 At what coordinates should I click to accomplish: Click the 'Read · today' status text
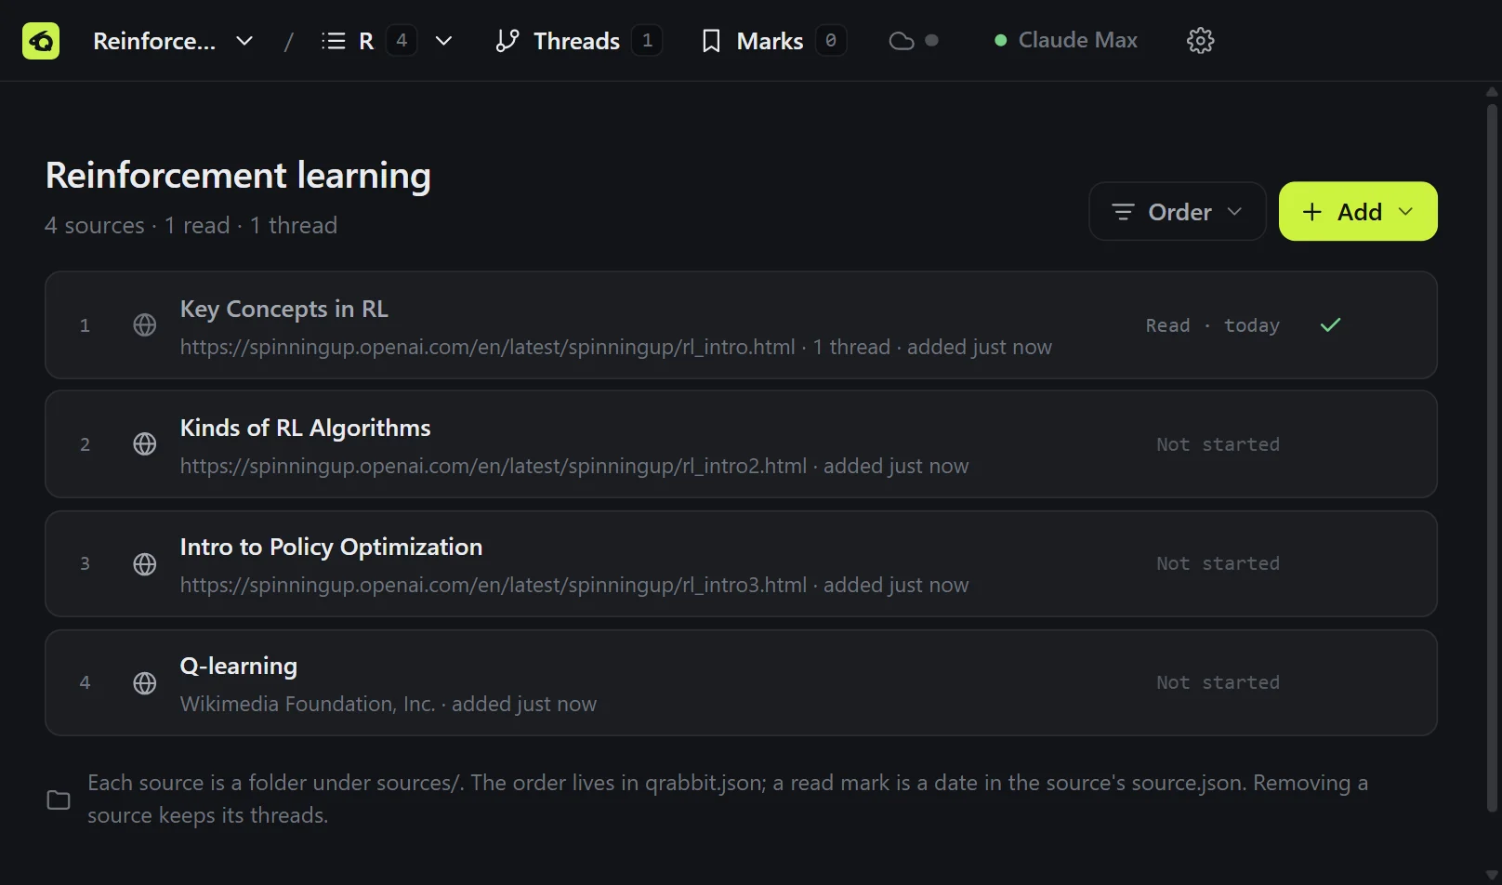(x=1212, y=325)
